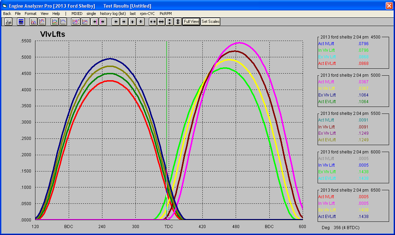Move cursor right with the pink-line right arrow
This screenshot has height=235, width=395.
point(102,22)
